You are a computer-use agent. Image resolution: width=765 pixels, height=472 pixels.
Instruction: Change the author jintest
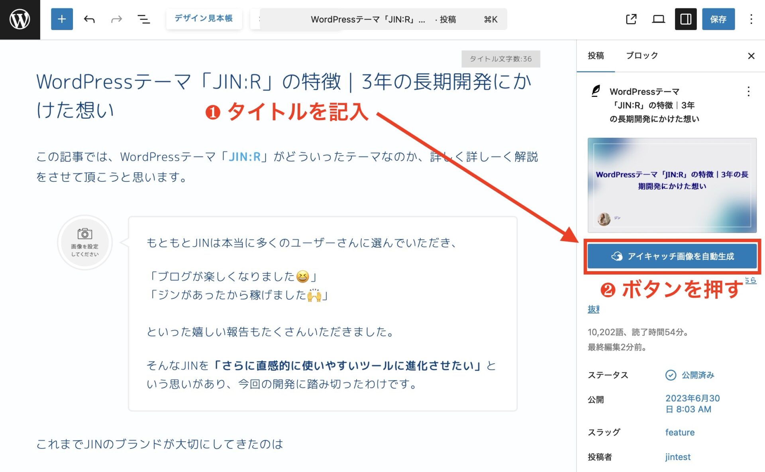(x=678, y=457)
